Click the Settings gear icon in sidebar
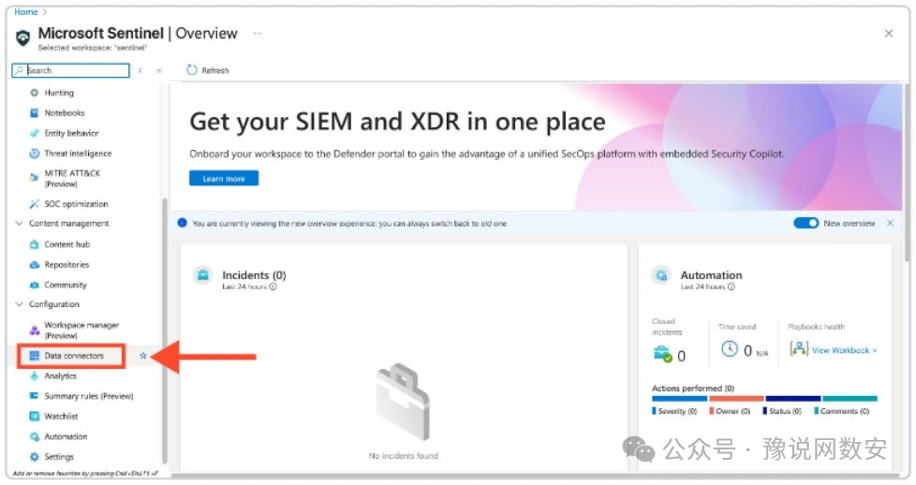This screenshot has width=916, height=485. (35, 457)
